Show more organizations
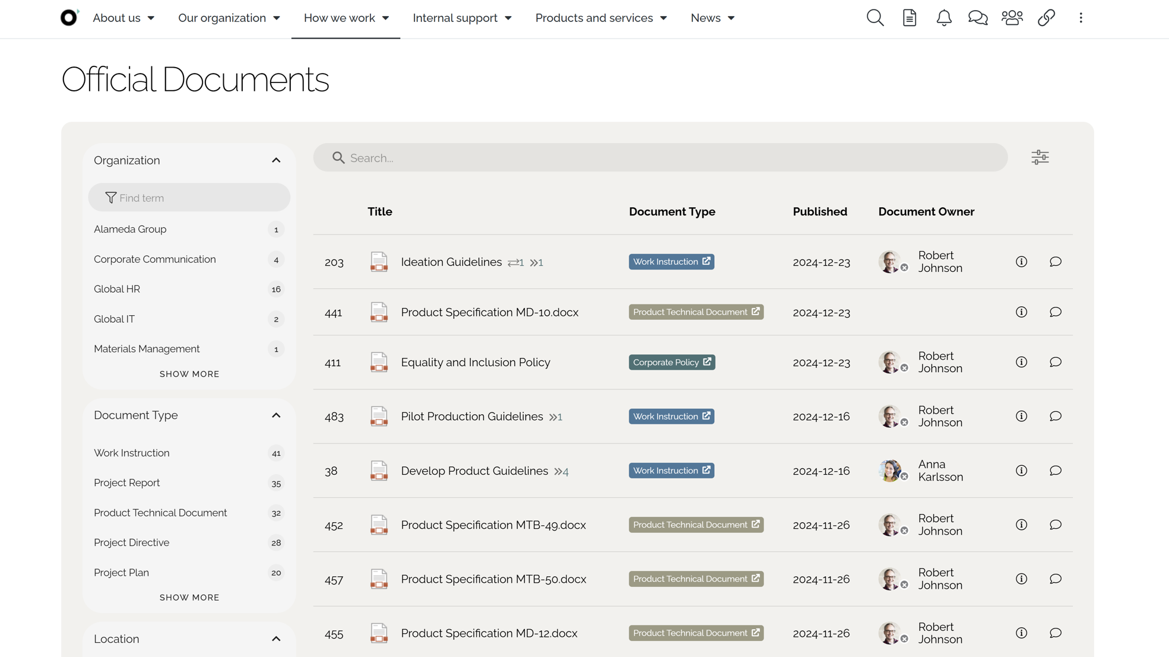The image size is (1169, 657). [x=189, y=374]
